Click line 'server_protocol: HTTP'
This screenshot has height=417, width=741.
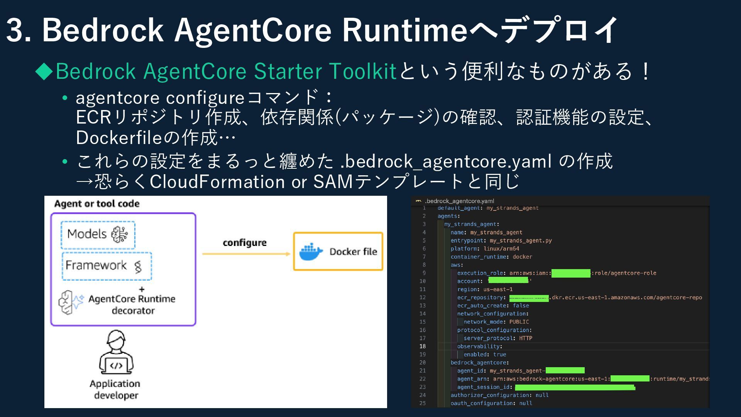point(498,338)
